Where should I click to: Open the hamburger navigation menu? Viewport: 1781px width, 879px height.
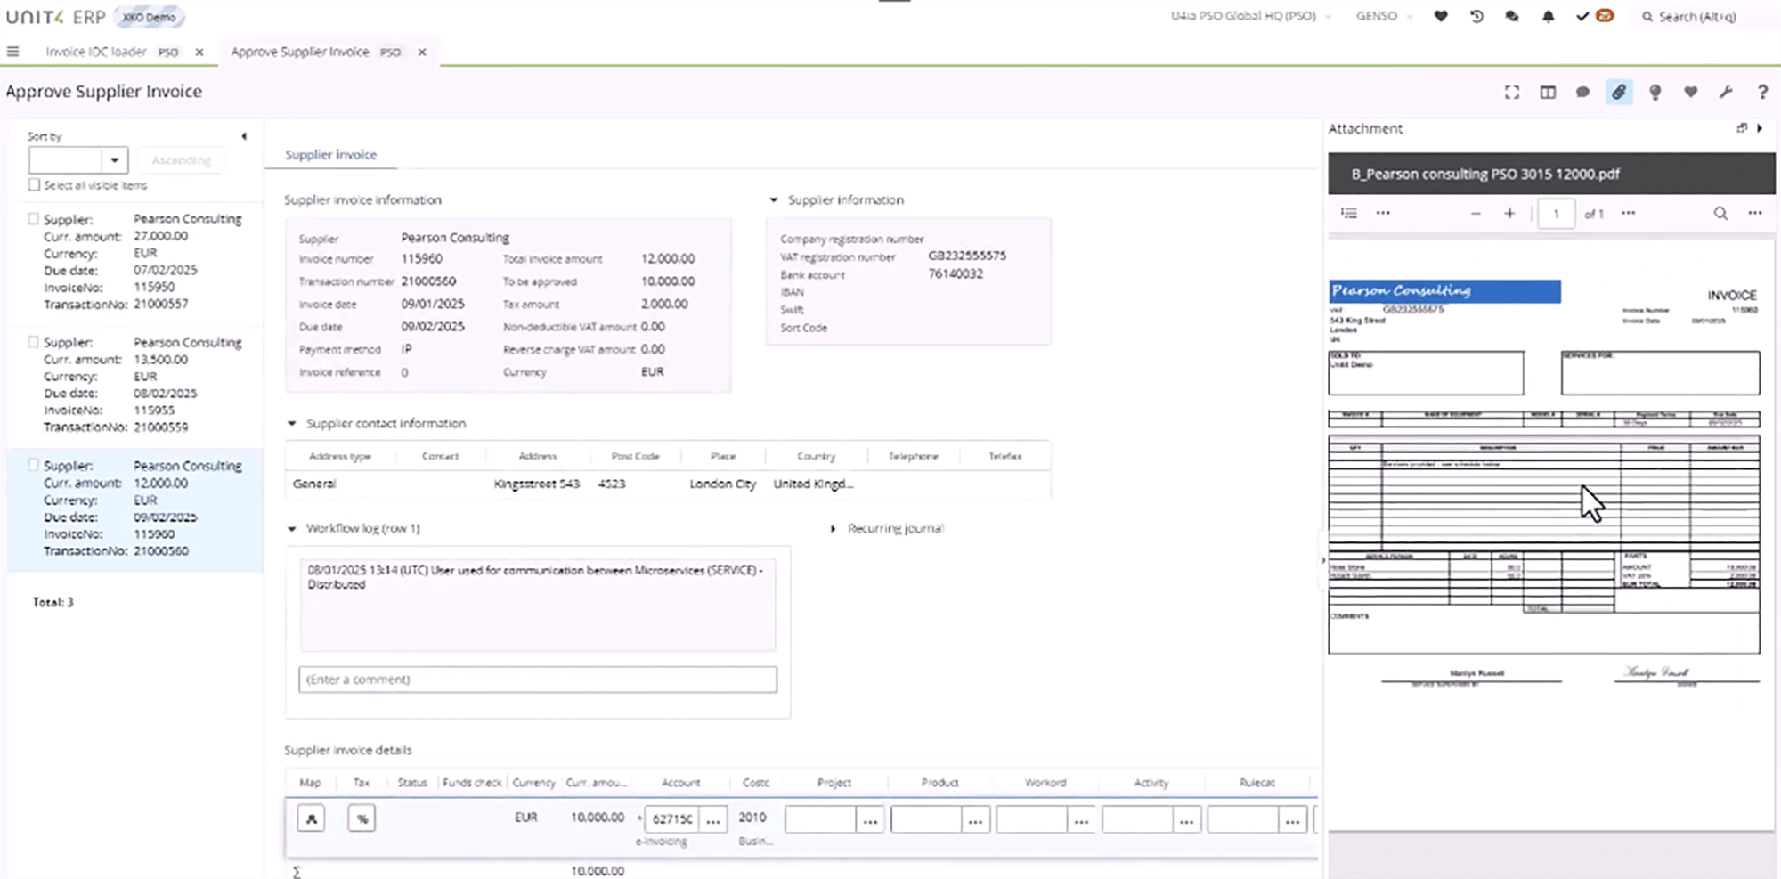click(12, 52)
